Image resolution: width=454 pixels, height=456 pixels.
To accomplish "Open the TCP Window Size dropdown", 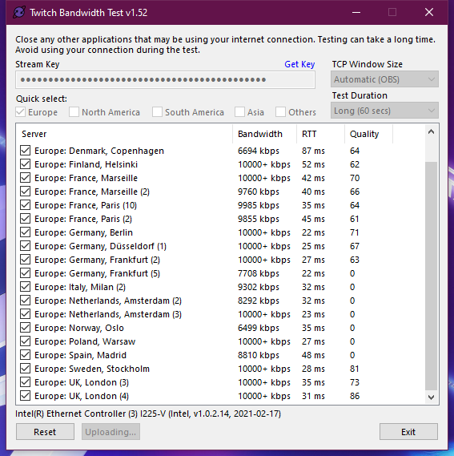I will [384, 79].
